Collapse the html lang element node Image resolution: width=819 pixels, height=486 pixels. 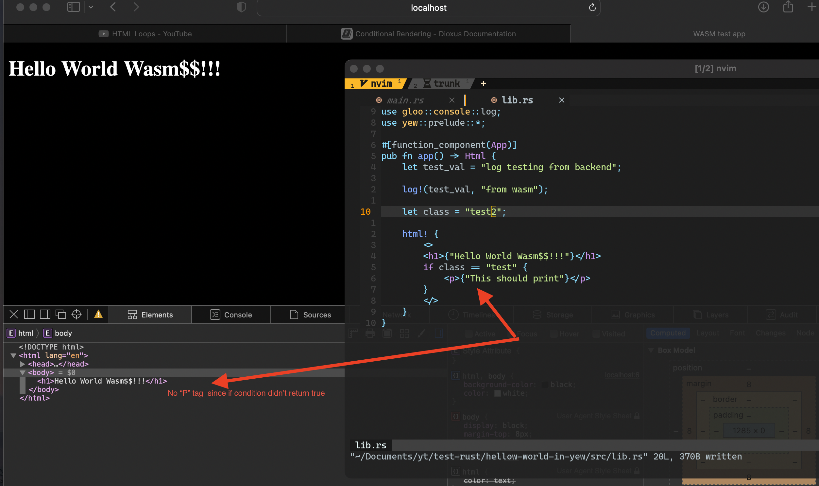[13, 355]
